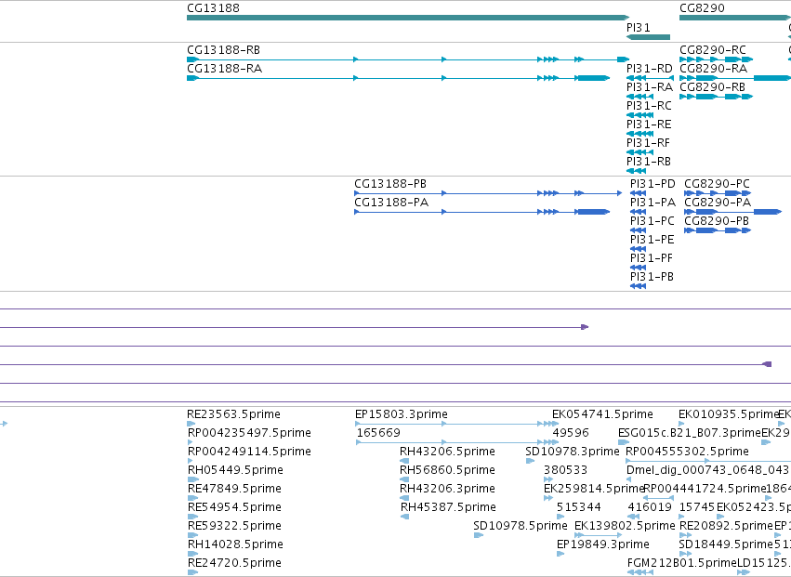Open EST RE54954.5prime

tap(234, 507)
